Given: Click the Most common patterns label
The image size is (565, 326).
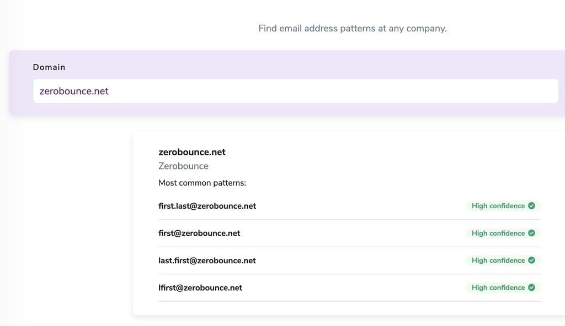Looking at the screenshot, I should click(x=202, y=183).
